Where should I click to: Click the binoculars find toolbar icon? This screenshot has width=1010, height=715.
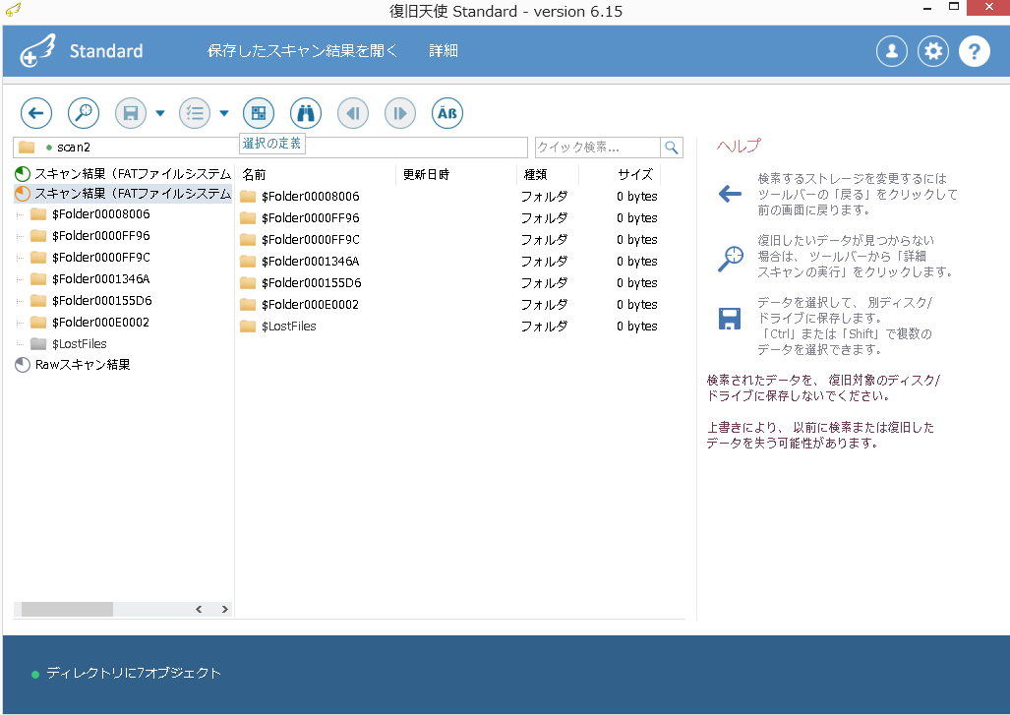coord(306,113)
